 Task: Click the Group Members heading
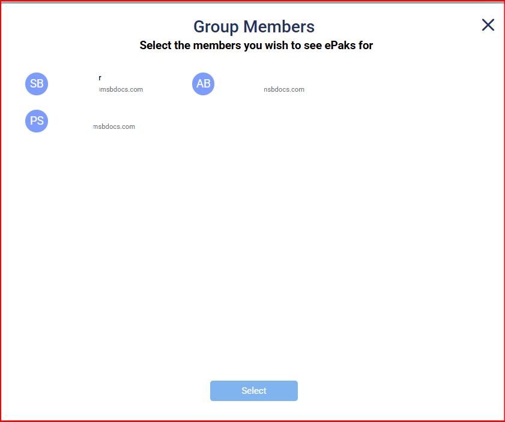(x=253, y=26)
